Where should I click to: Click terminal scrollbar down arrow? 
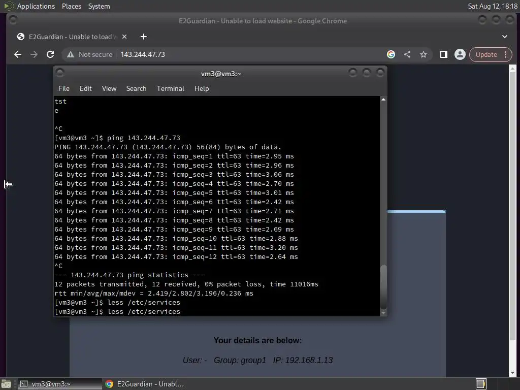point(383,313)
